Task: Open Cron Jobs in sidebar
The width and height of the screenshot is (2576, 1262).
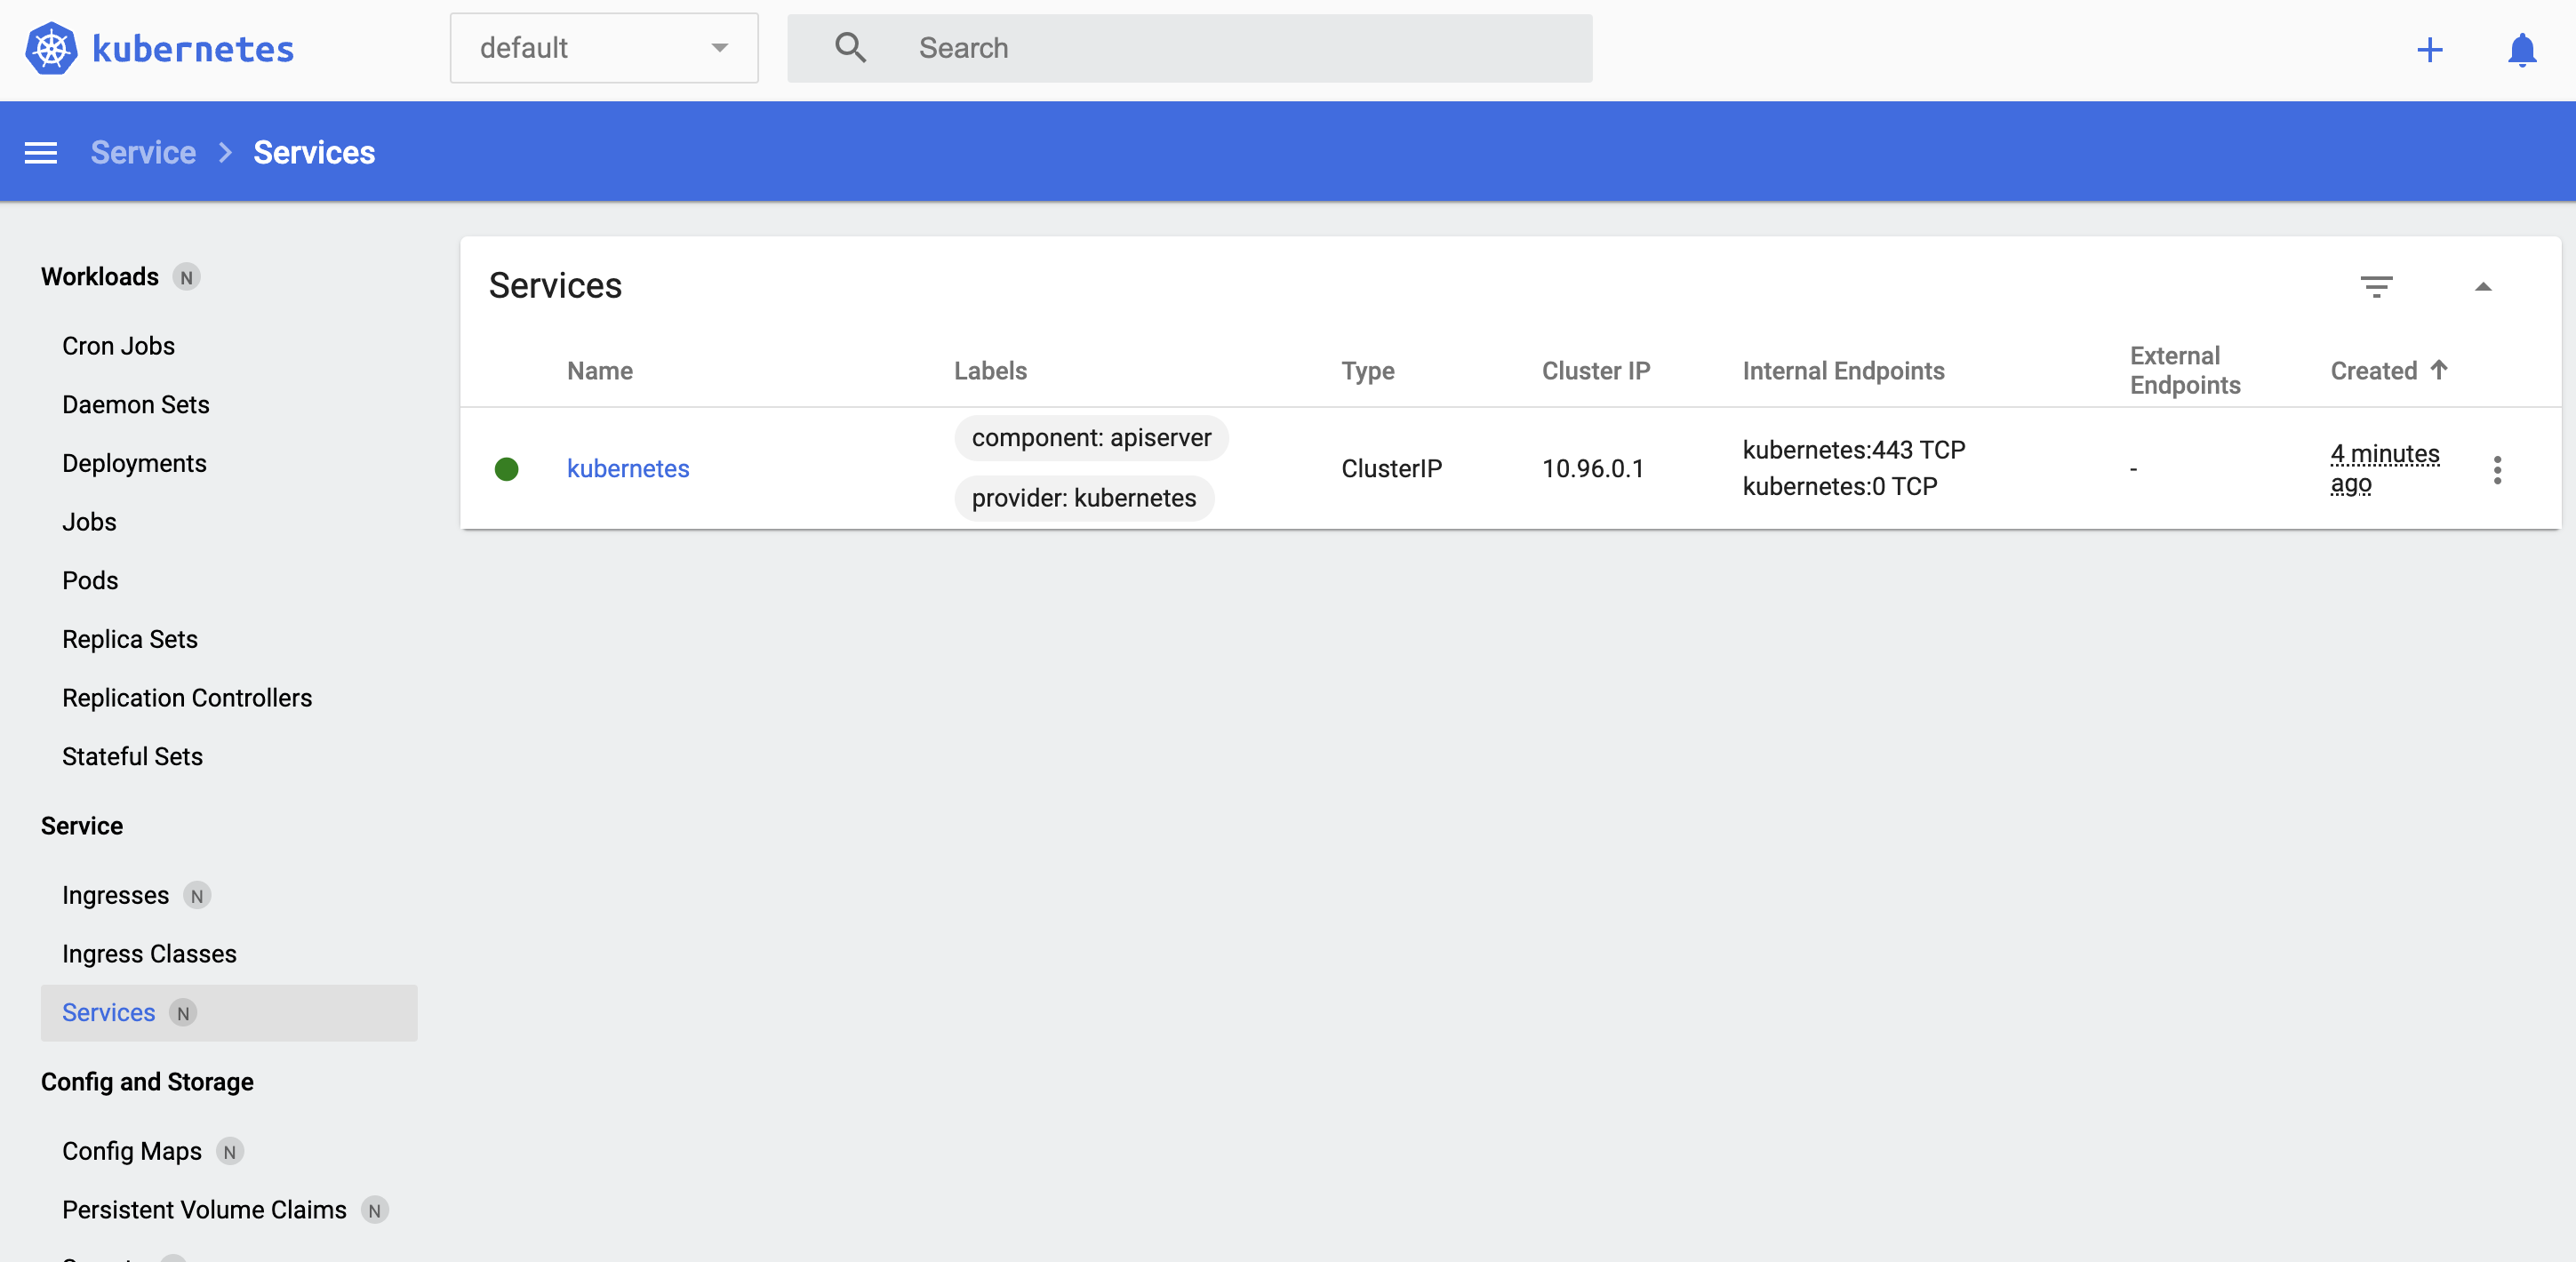Action: coord(118,346)
